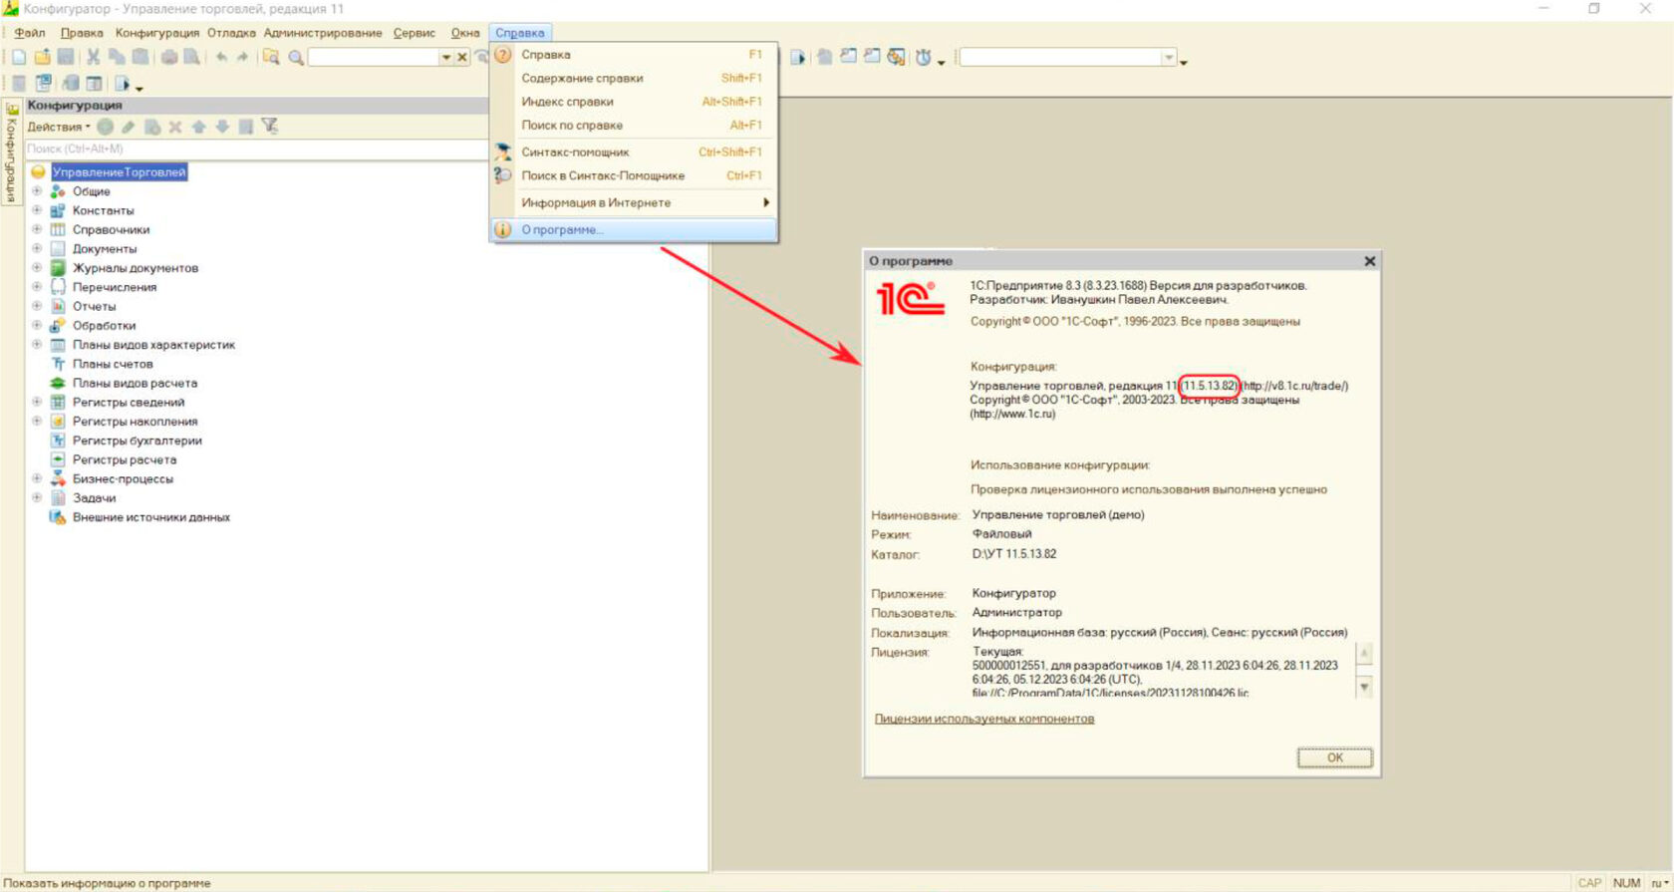Select Обработки tree item
Image resolution: width=1674 pixels, height=892 pixels.
click(104, 325)
